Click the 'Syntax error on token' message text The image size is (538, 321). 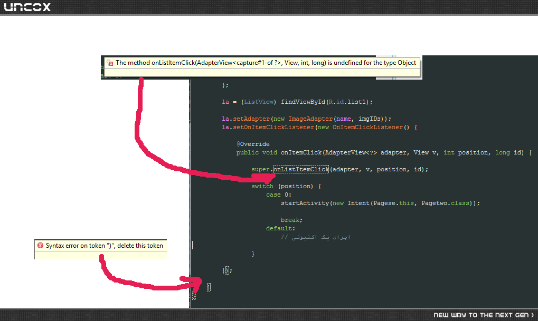pyautogui.click(x=105, y=246)
